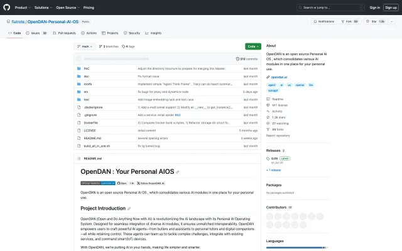Open the Pull requests tab
402x251 pixels.
64,33
